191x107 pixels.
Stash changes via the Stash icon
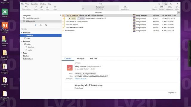(55, 8)
